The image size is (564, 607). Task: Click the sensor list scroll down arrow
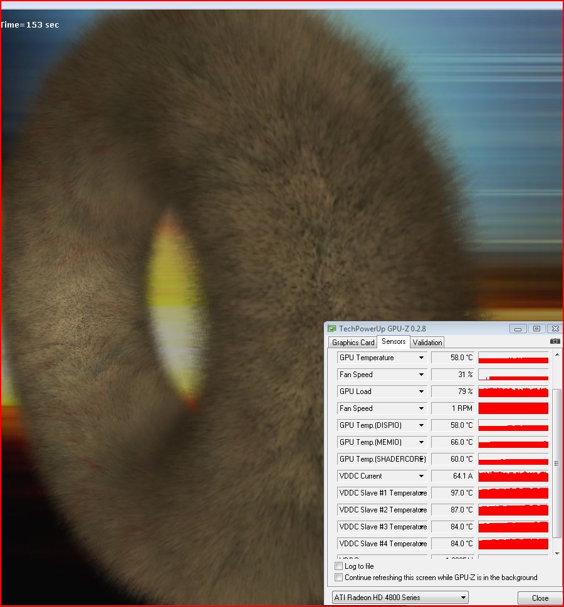click(x=557, y=554)
